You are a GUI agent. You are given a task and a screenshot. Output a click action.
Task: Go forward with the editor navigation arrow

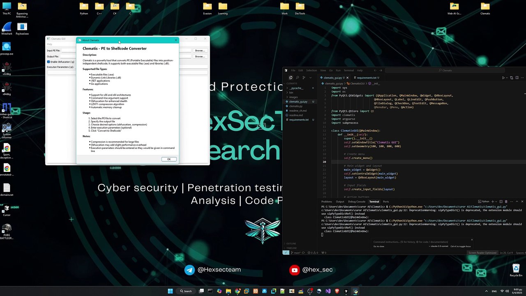381,70
